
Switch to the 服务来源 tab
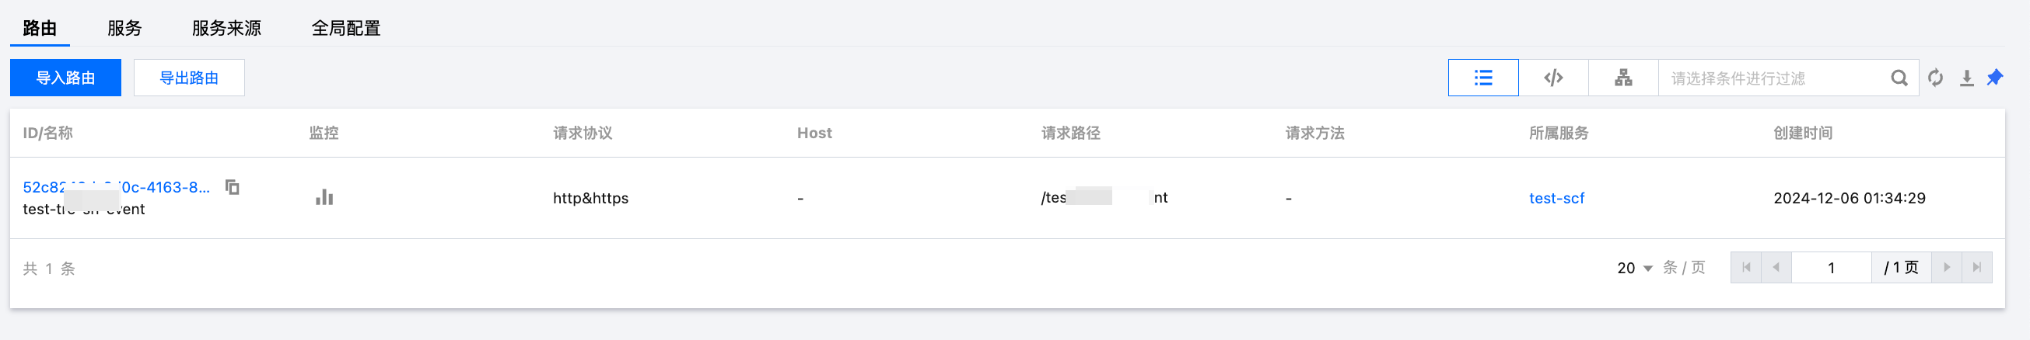226,28
